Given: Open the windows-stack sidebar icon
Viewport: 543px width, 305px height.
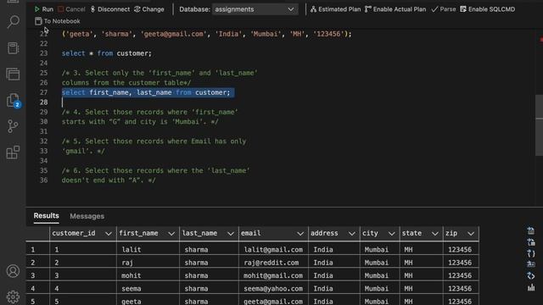Looking at the screenshot, I should coord(13,74).
